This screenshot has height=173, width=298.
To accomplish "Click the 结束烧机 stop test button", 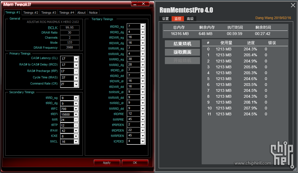I will (x=182, y=44).
